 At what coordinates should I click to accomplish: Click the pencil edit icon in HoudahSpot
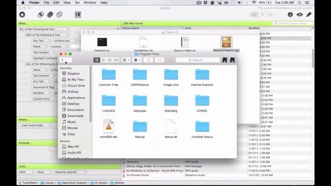coord(309,14)
